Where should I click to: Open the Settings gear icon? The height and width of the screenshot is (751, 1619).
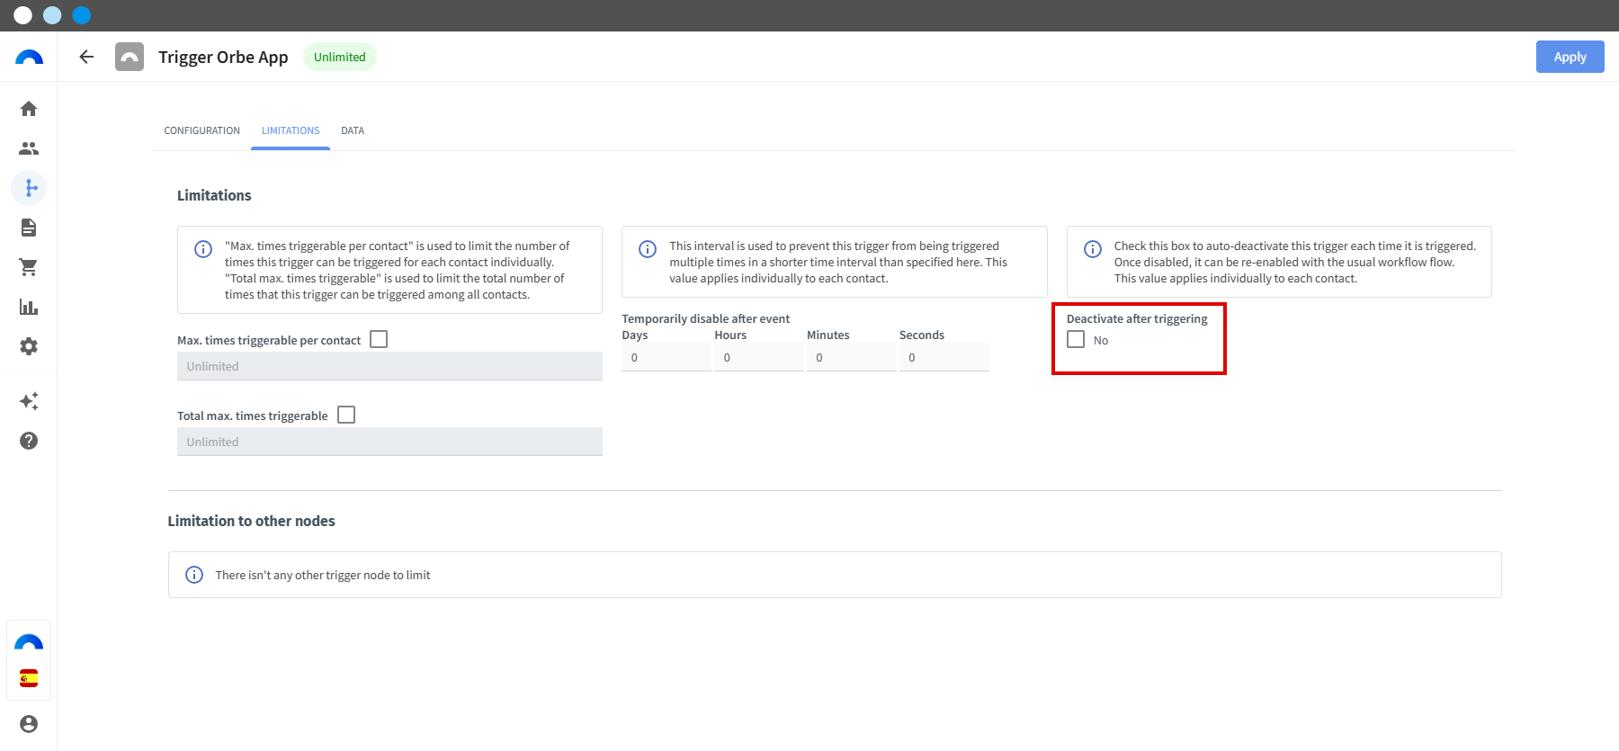click(29, 346)
